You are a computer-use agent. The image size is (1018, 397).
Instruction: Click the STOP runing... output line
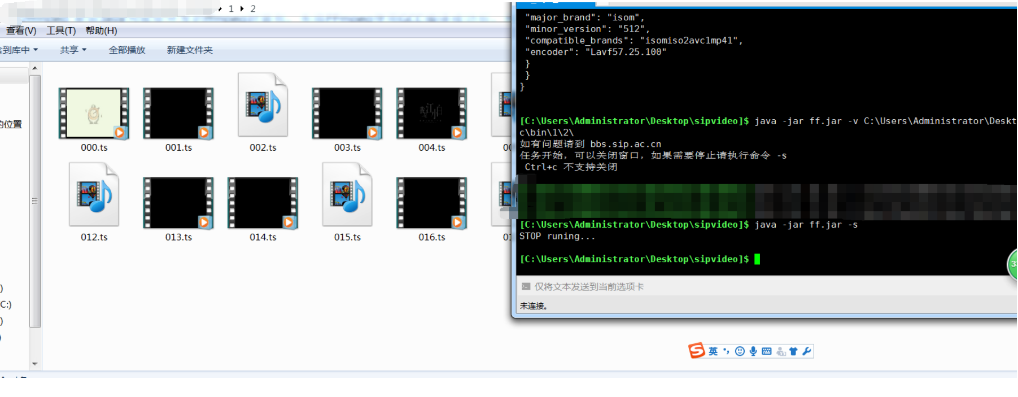(x=557, y=236)
